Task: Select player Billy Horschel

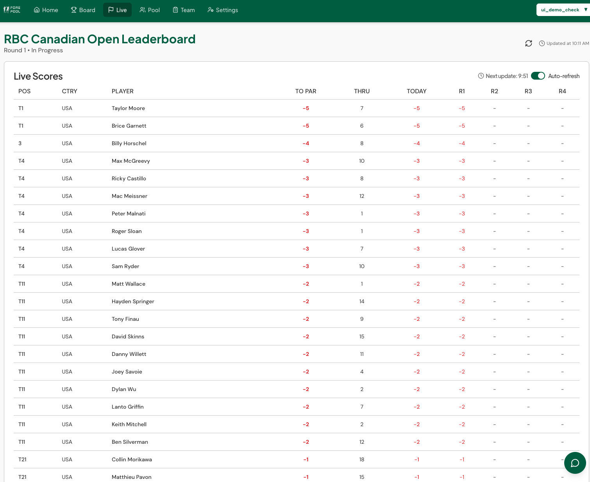Action: point(129,143)
